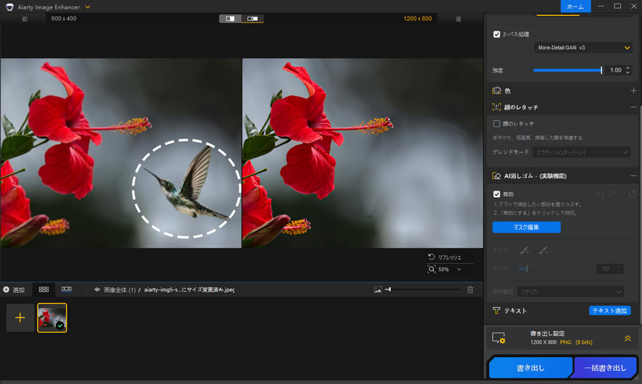The width and height of the screenshot is (642, 384).
Task: Click the ホーム button
Action: (x=575, y=7)
